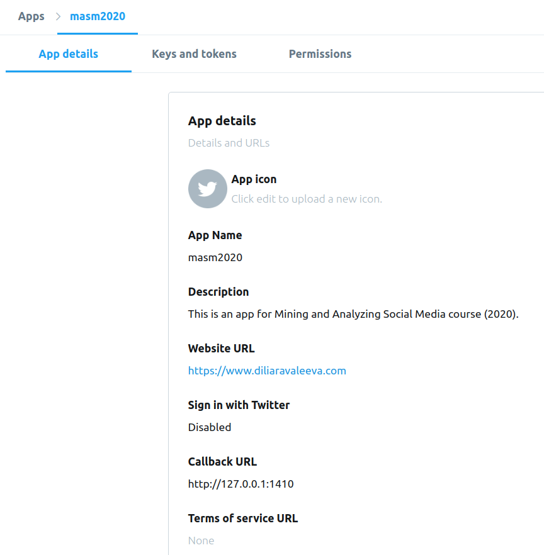Click the 'App icon' label

pyautogui.click(x=254, y=179)
